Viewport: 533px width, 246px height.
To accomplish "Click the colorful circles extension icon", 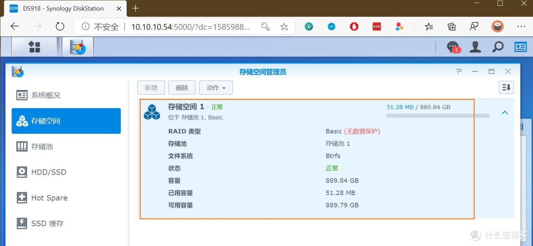I will click(399, 27).
